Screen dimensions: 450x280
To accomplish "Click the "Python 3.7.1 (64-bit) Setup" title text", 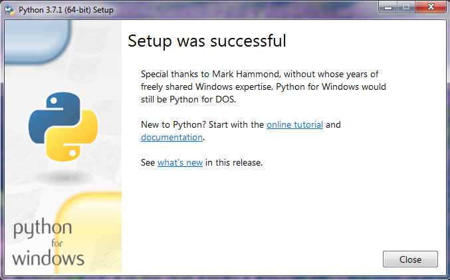I will click(66, 10).
